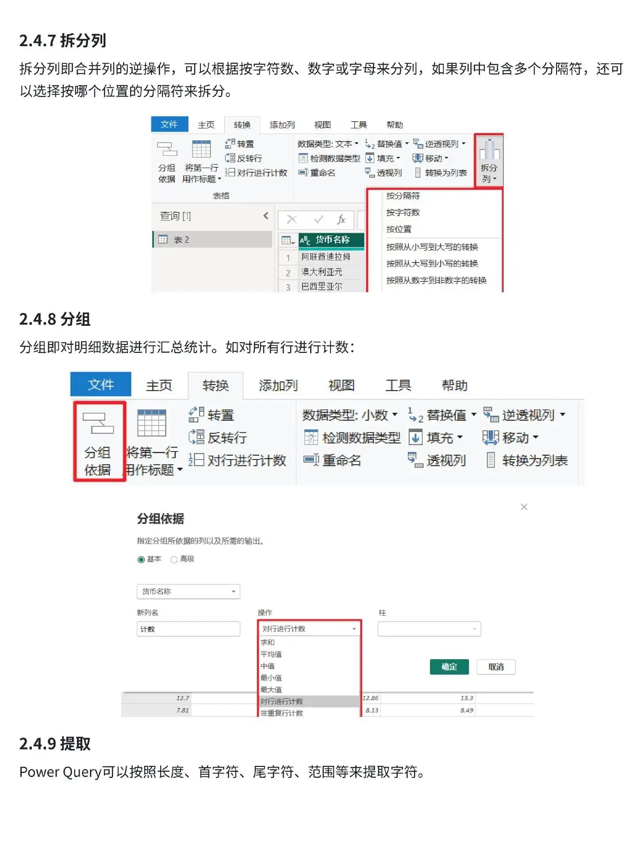This screenshot has height=850, width=637.
Task: Select the 表 2 query item
Action: [213, 240]
